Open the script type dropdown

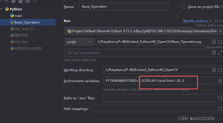coord(79,42)
